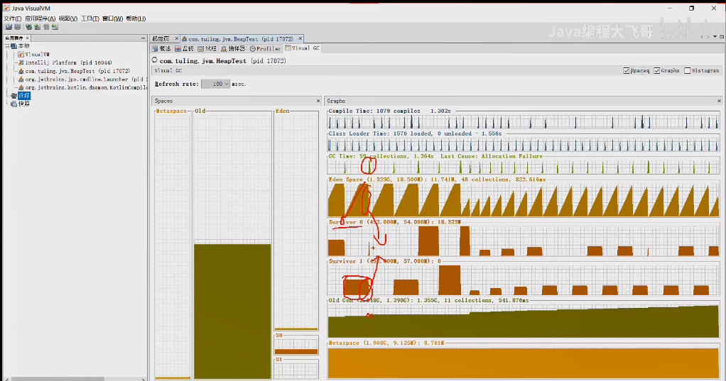Switch to the 线程 threads tab

[x=207, y=48]
